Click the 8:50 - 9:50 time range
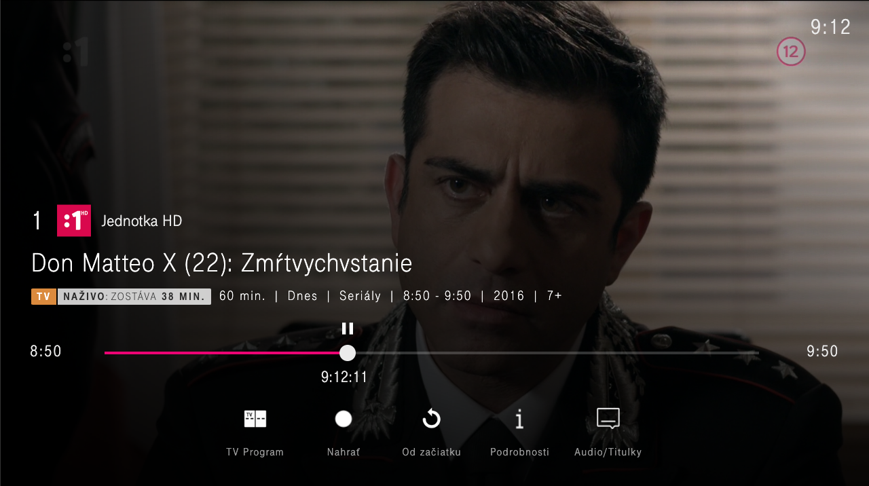This screenshot has width=869, height=486. pos(437,297)
